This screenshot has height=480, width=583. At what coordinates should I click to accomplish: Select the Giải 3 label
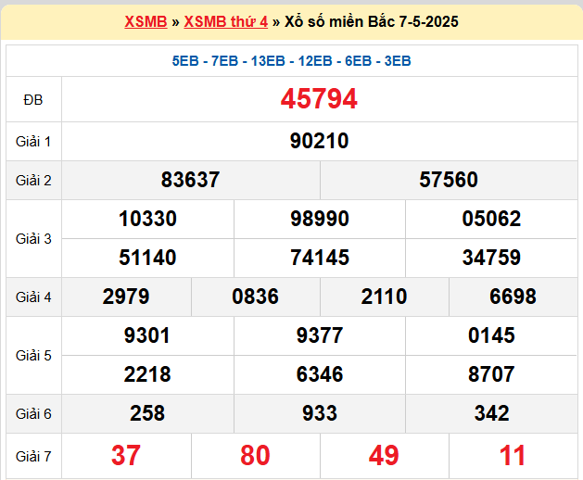coord(33,239)
